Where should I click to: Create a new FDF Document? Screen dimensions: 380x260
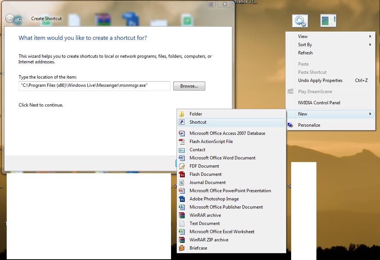pyautogui.click(x=231, y=166)
